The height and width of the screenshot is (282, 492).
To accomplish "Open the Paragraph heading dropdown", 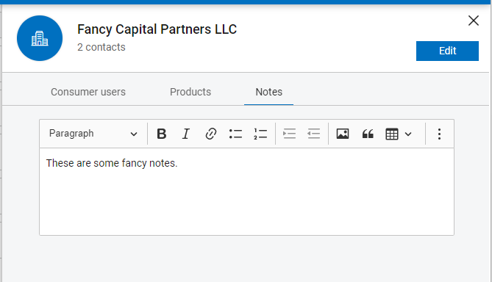I will click(x=93, y=134).
